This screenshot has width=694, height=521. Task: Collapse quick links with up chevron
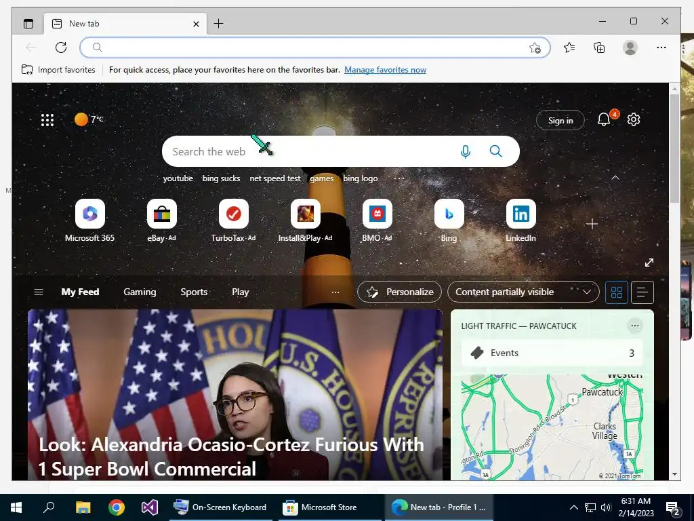[x=615, y=178]
